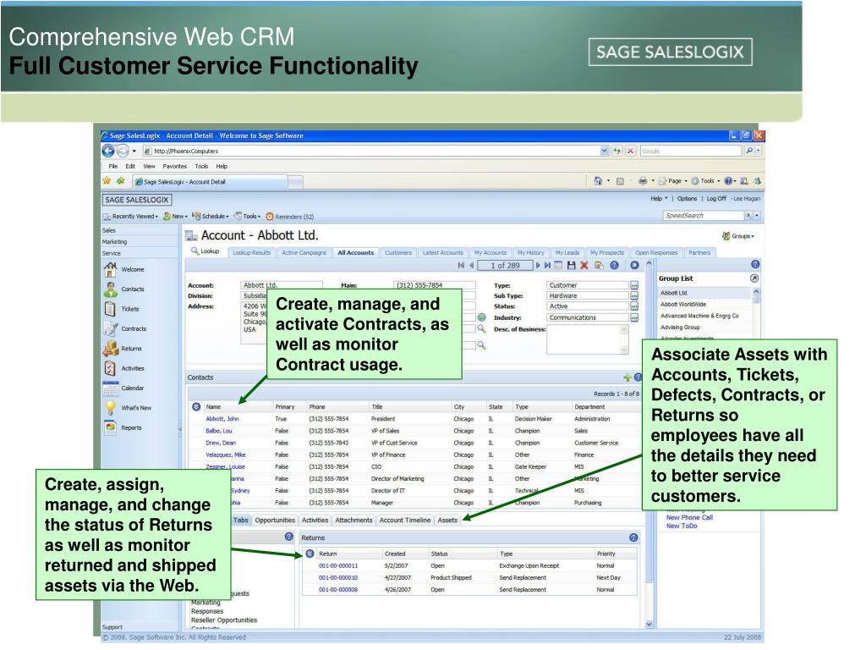The width and height of the screenshot is (866, 650).
Task: Open Reminders (52) clock icon
Action: coord(270,217)
